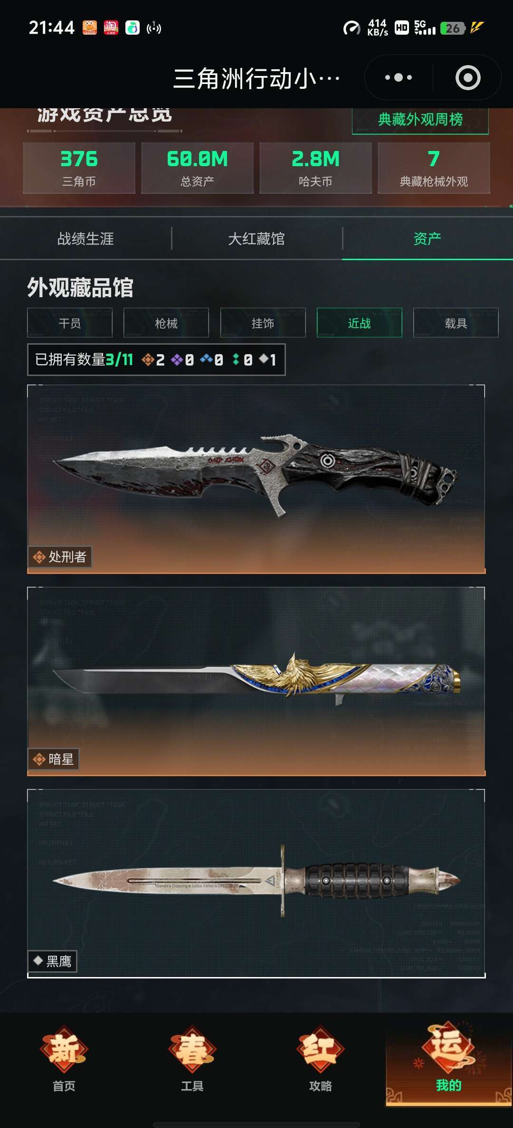Image resolution: width=513 pixels, height=1128 pixels.
Task: Select the 资产 tab
Action: (427, 238)
